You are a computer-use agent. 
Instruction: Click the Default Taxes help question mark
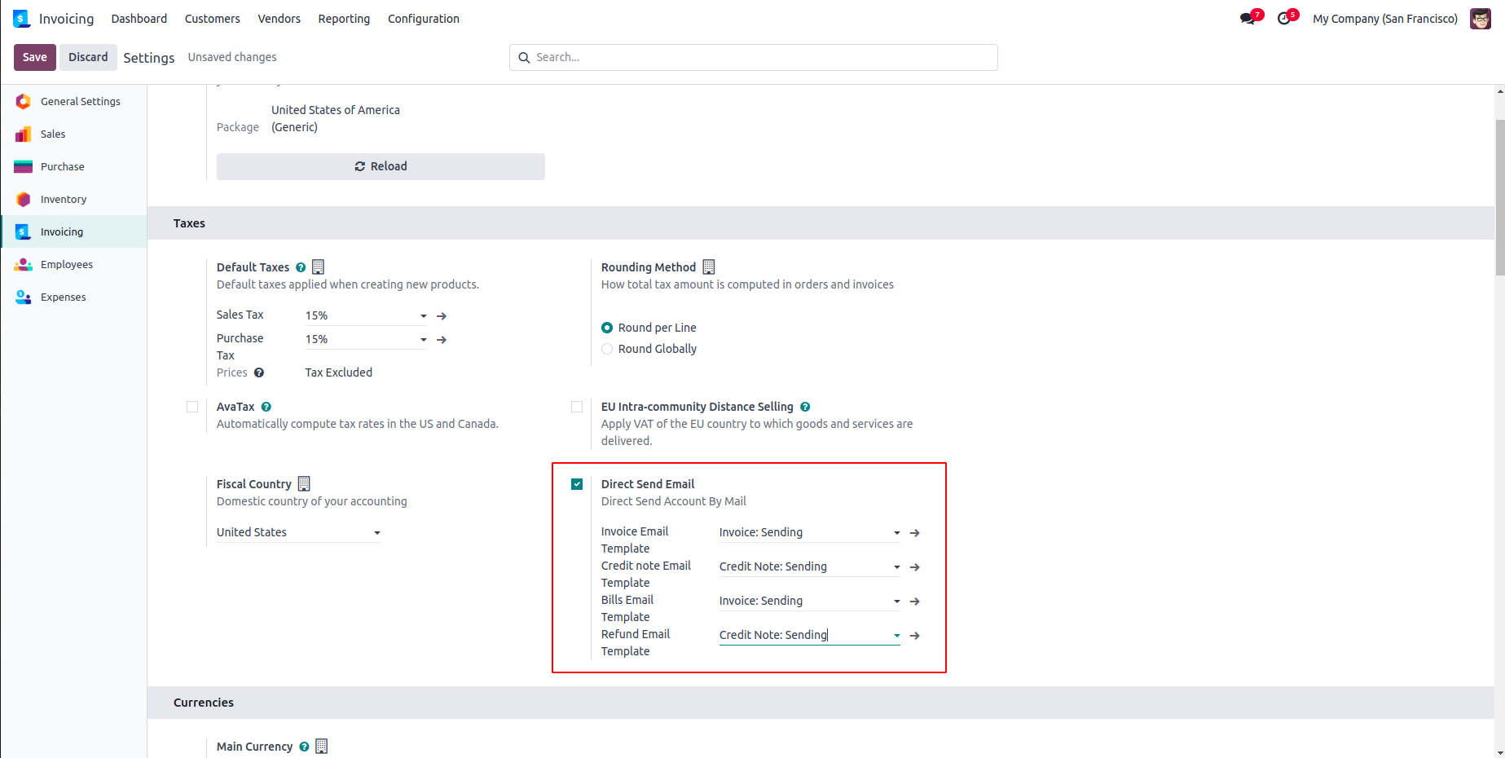[301, 267]
